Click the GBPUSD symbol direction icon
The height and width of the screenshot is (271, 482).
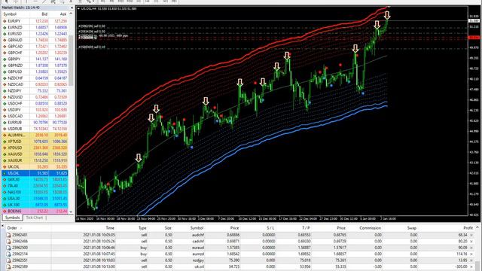5,72
